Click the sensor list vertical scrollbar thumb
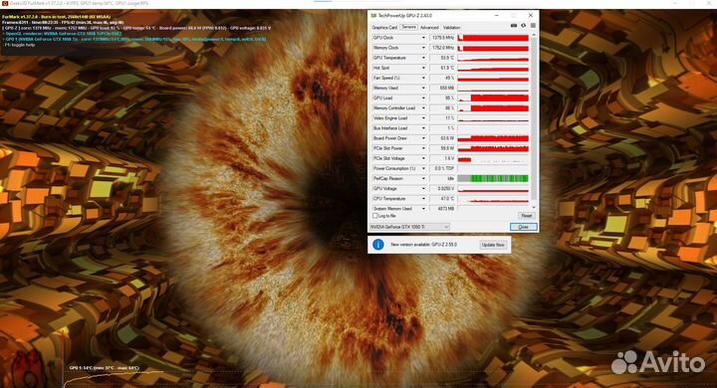Screen dimensions: 717x388 coord(534,118)
